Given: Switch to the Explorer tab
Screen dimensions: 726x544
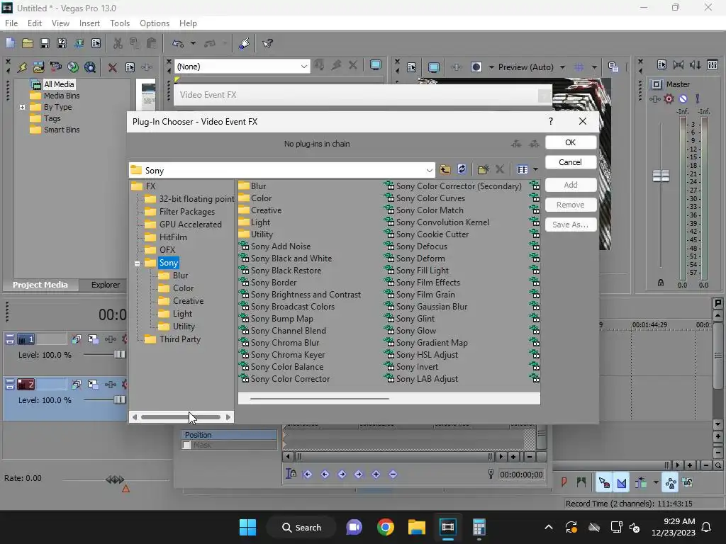Looking at the screenshot, I should coord(106,285).
